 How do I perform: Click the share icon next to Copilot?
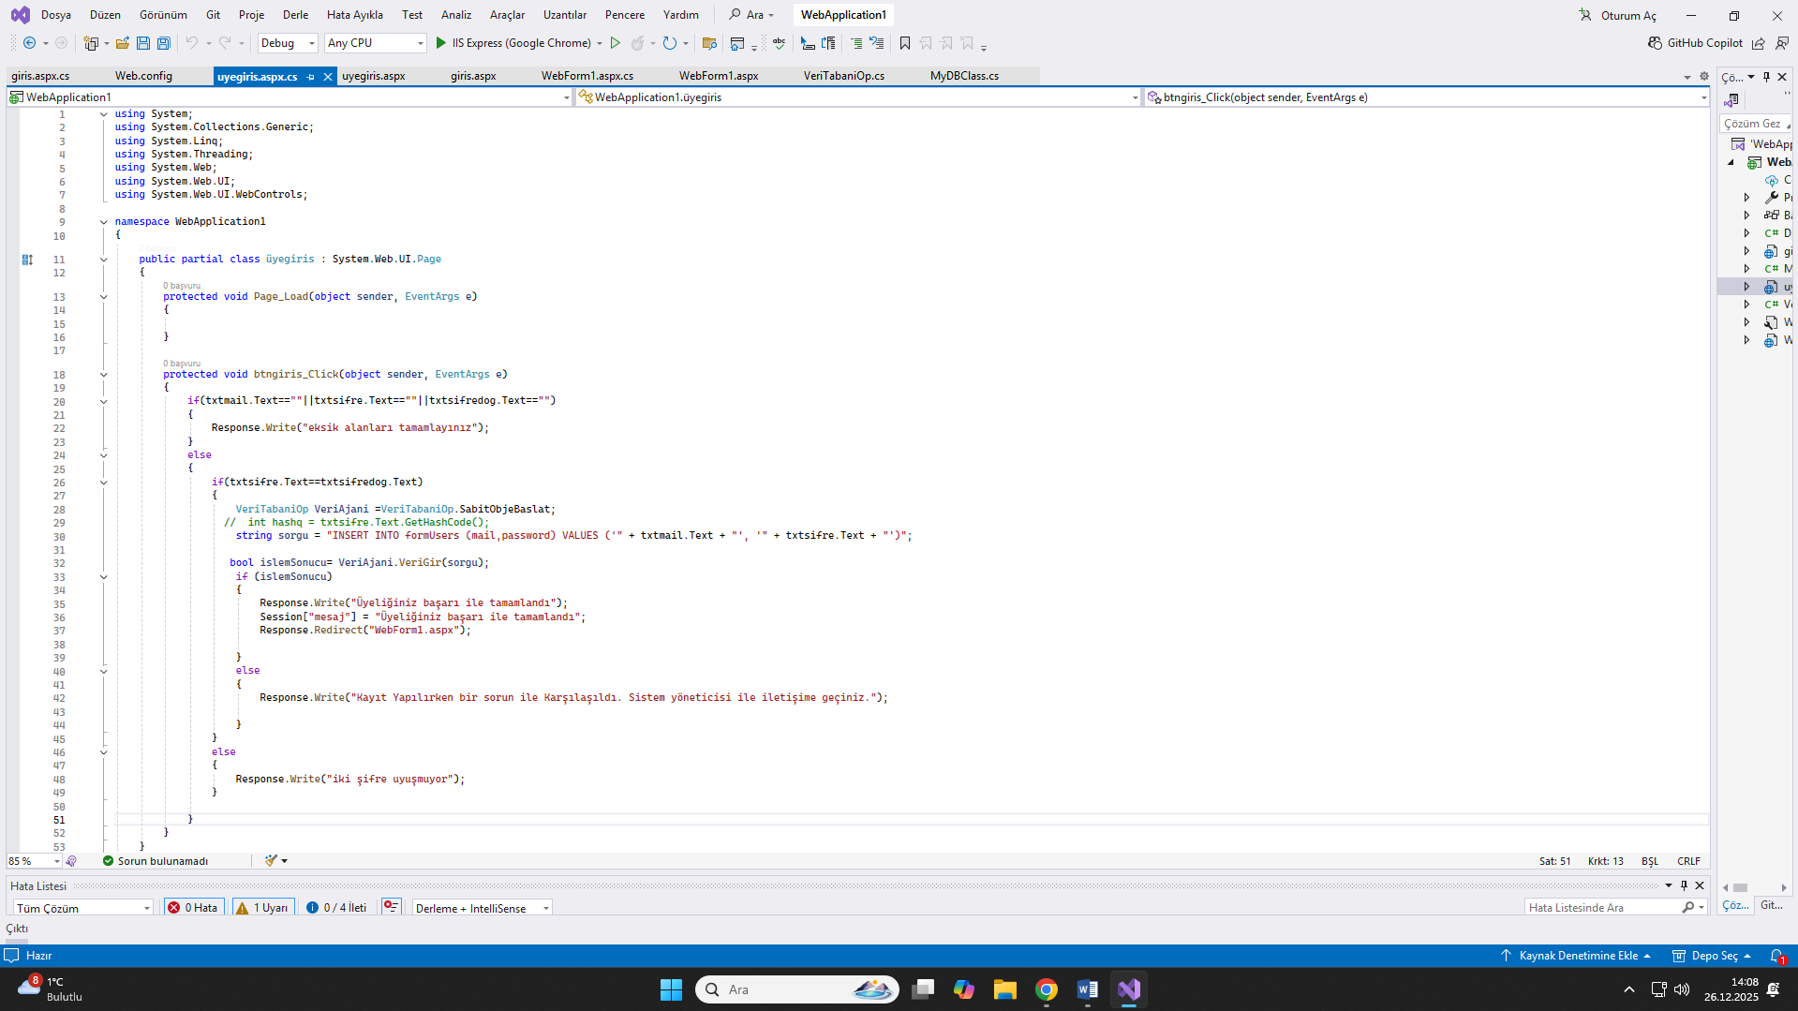pyautogui.click(x=1759, y=43)
